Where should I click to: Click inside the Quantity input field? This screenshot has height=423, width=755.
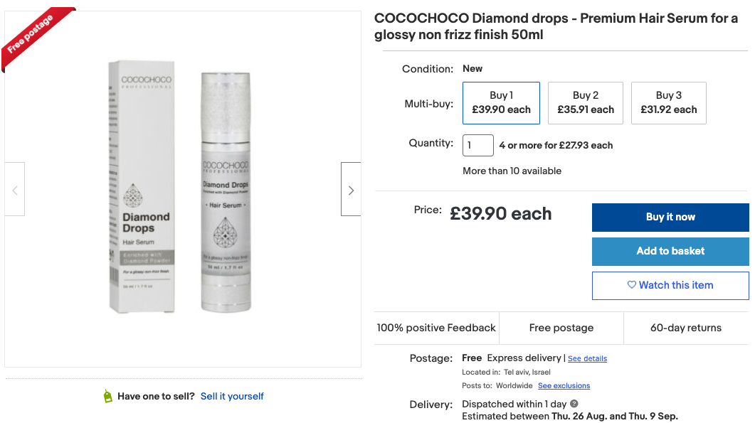coord(477,145)
